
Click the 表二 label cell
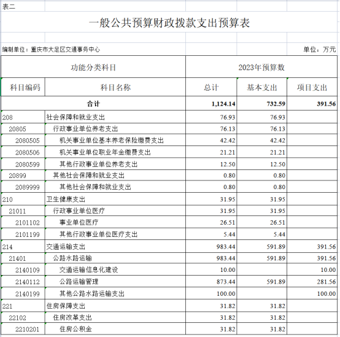23,6
